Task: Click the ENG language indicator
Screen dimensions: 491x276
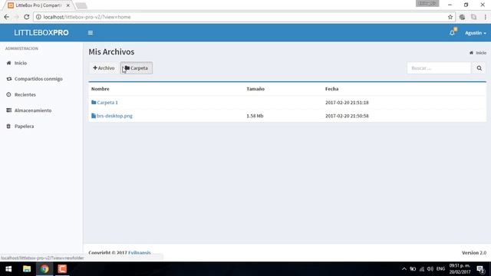Action: [x=440, y=269]
